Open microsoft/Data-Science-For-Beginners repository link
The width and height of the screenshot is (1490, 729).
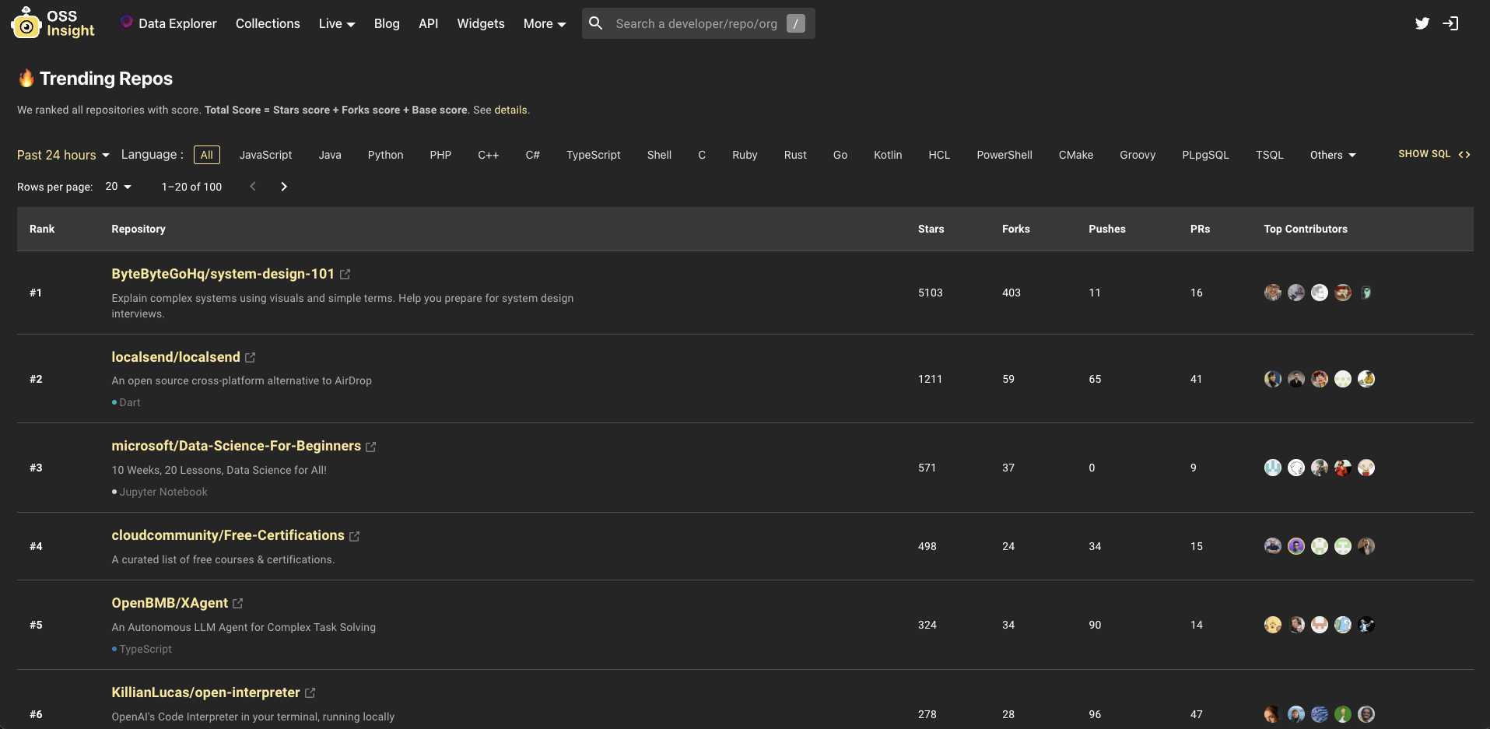236,446
